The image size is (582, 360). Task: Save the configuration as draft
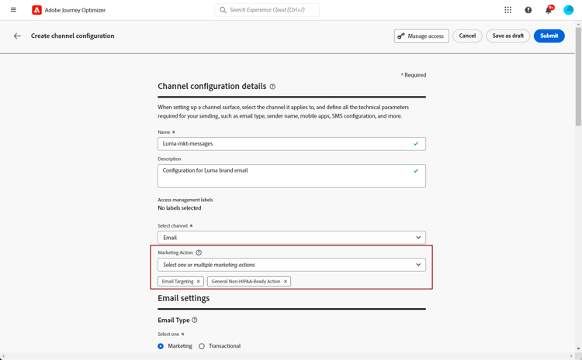(508, 36)
